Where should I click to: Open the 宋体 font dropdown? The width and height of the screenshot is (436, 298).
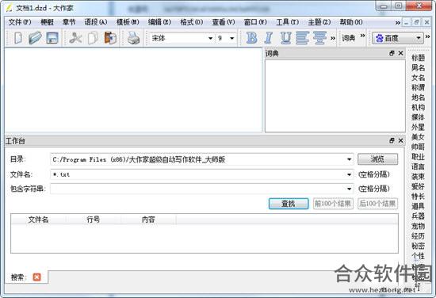211,38
